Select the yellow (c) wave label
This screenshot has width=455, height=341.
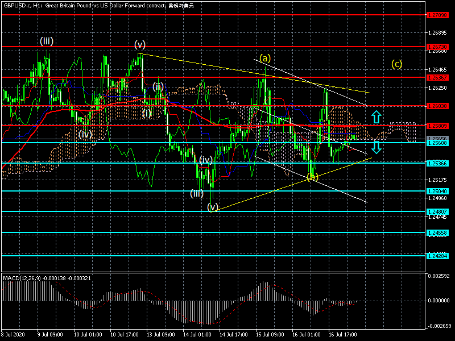pos(396,64)
